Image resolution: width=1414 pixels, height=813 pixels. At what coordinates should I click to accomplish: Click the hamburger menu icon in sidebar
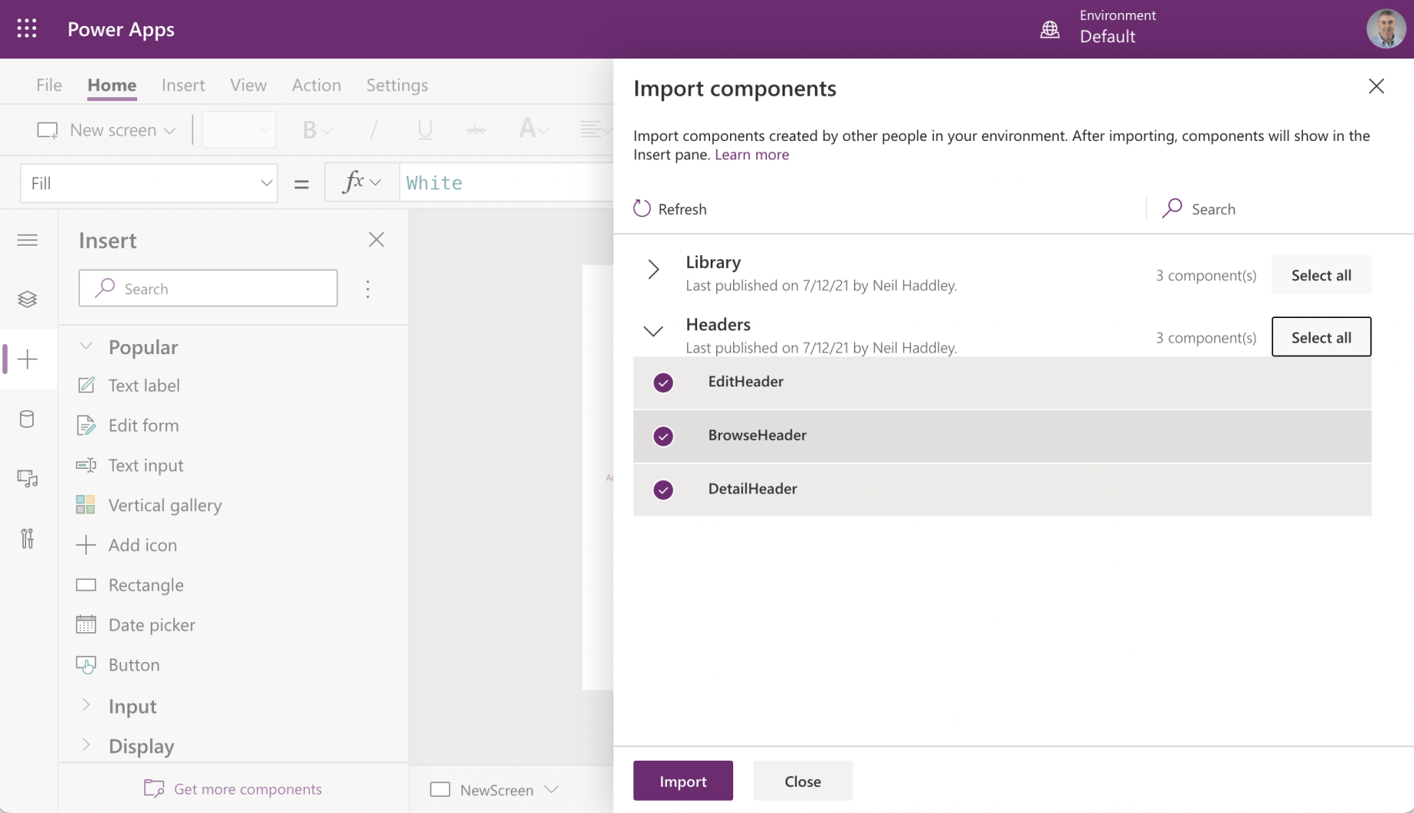coord(27,240)
